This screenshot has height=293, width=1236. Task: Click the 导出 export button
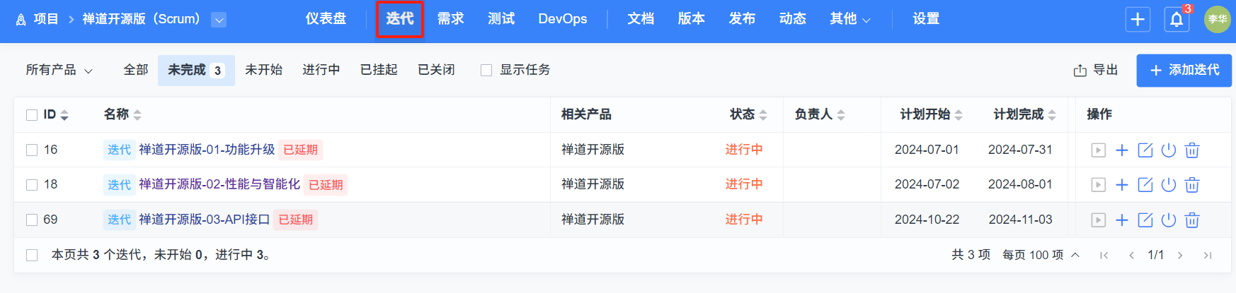(x=1096, y=70)
